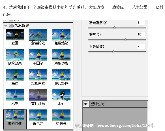Select the 彩色铅笔 filter thumbnail
165x131 pixels.
coord(38,35)
